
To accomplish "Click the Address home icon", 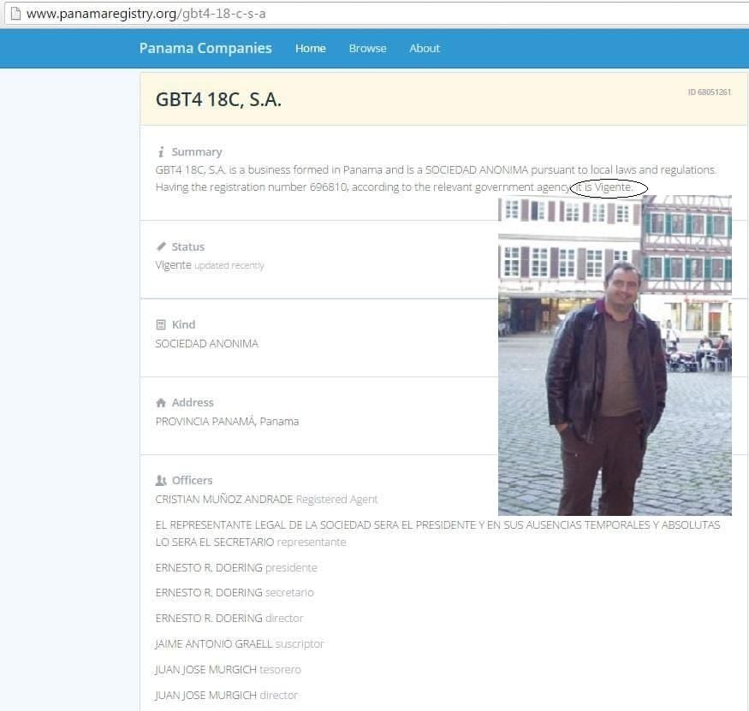I will [161, 403].
